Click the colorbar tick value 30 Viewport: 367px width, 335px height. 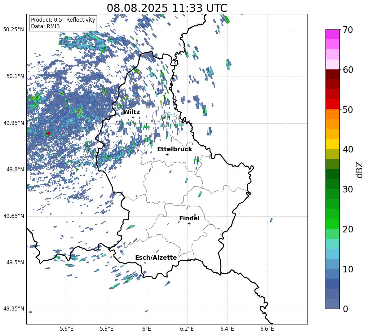[x=348, y=189]
